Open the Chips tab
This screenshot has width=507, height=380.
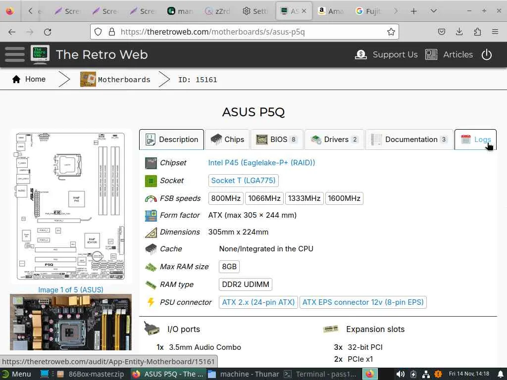[227, 140]
